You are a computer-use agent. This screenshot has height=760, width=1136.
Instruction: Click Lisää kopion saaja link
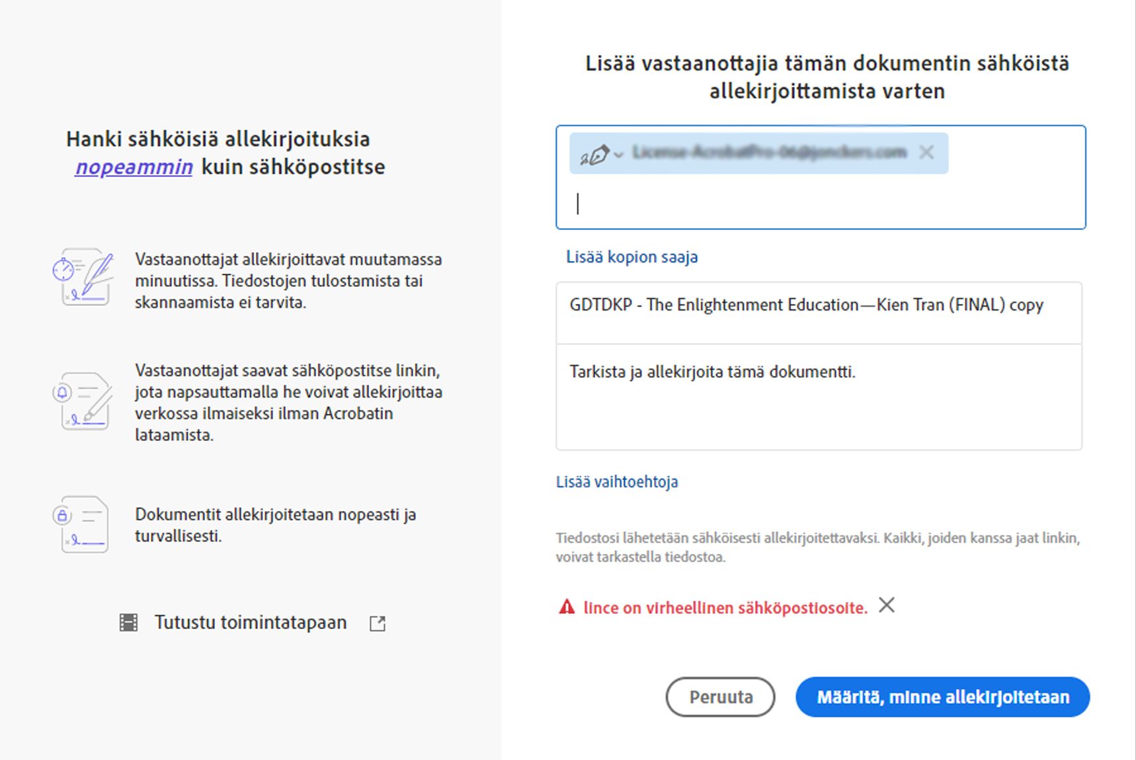click(x=630, y=257)
